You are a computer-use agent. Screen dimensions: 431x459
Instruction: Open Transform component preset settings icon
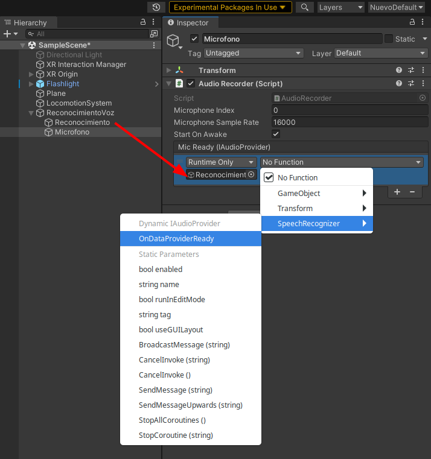(x=411, y=71)
